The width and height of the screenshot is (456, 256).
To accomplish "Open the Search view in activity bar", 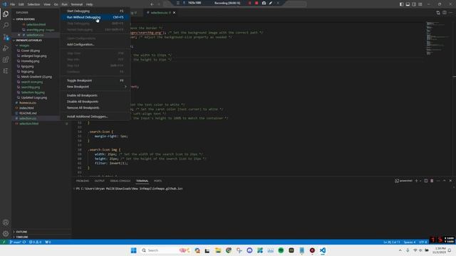I will (x=6, y=26).
